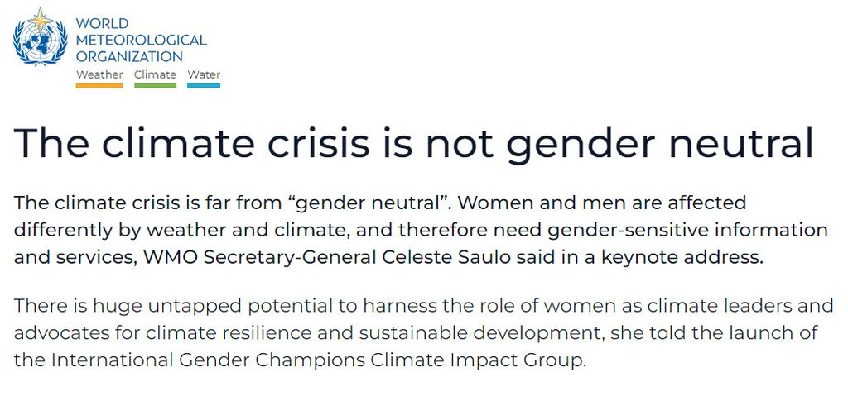Click the WMO globe emblem logo
The height and width of the screenshot is (396, 848).
(x=40, y=43)
